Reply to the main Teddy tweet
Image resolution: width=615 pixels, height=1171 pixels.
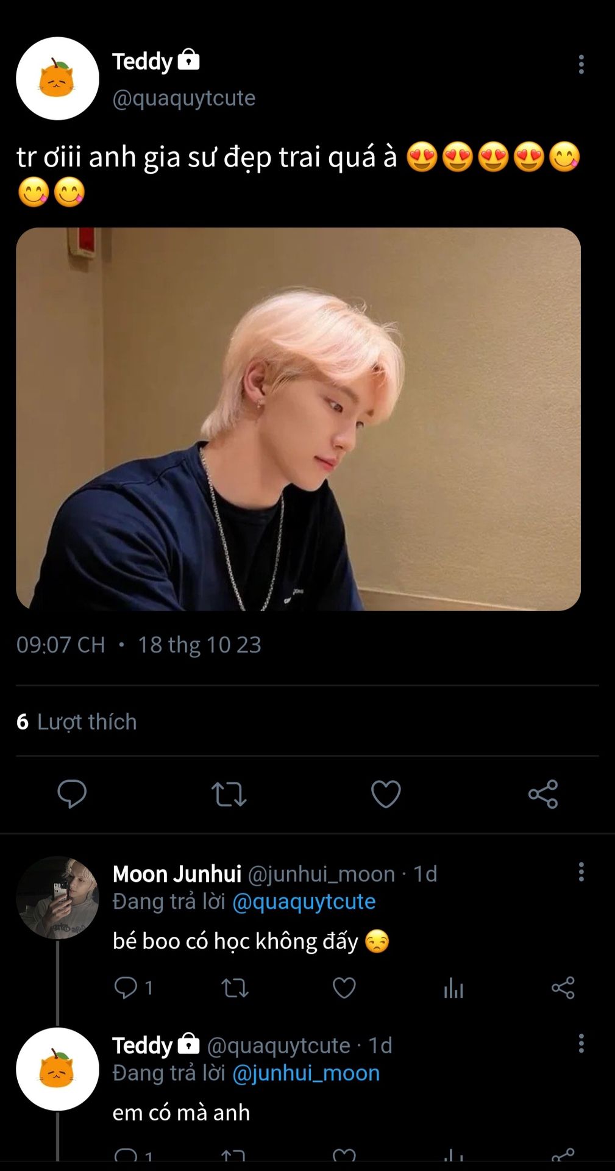pos(72,793)
